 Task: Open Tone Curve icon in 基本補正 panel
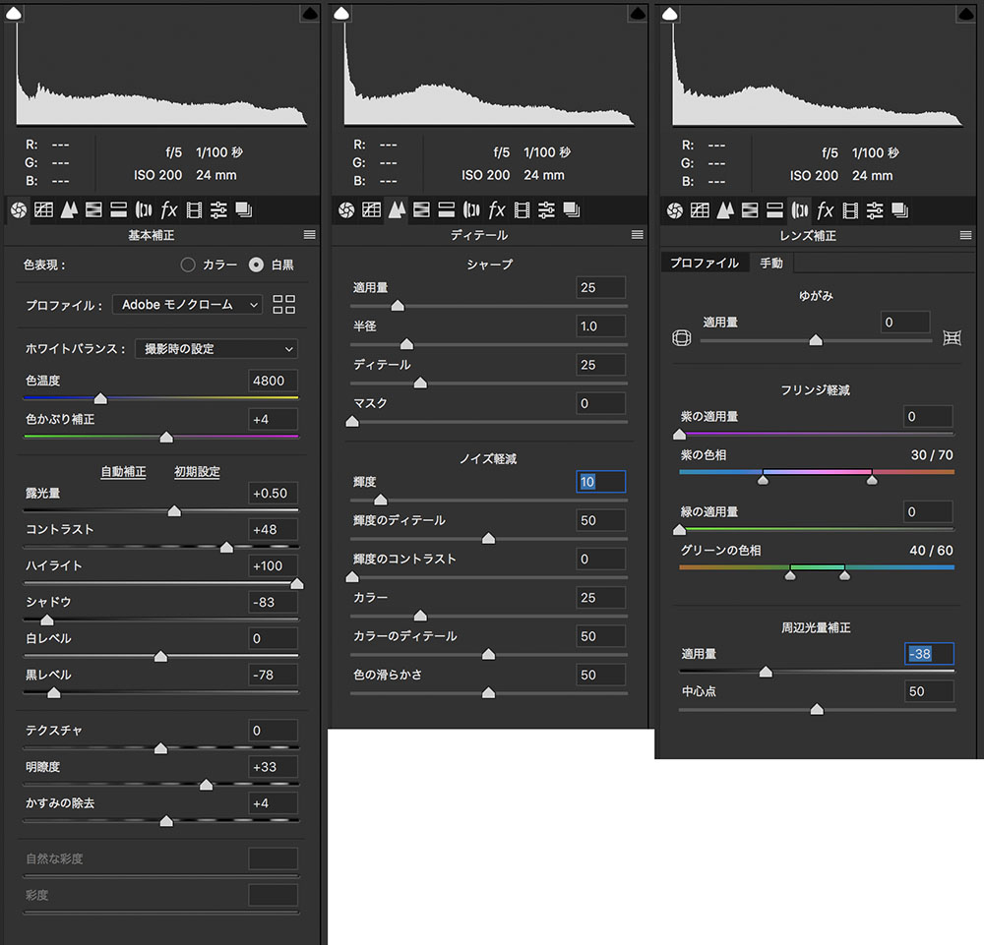point(43,209)
